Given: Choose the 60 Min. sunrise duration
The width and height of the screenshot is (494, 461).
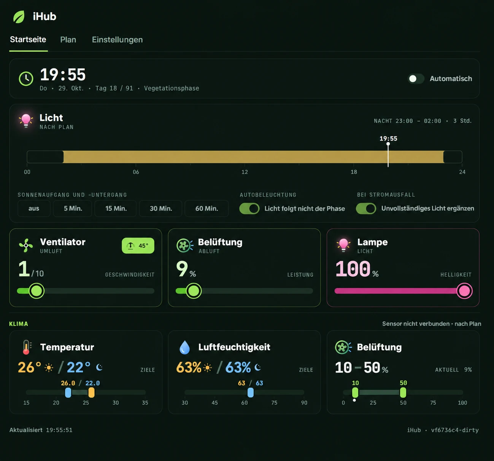Looking at the screenshot, I should coord(206,209).
